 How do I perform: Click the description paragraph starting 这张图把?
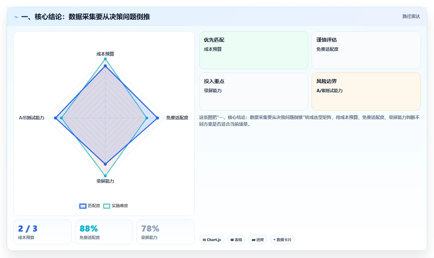310,121
